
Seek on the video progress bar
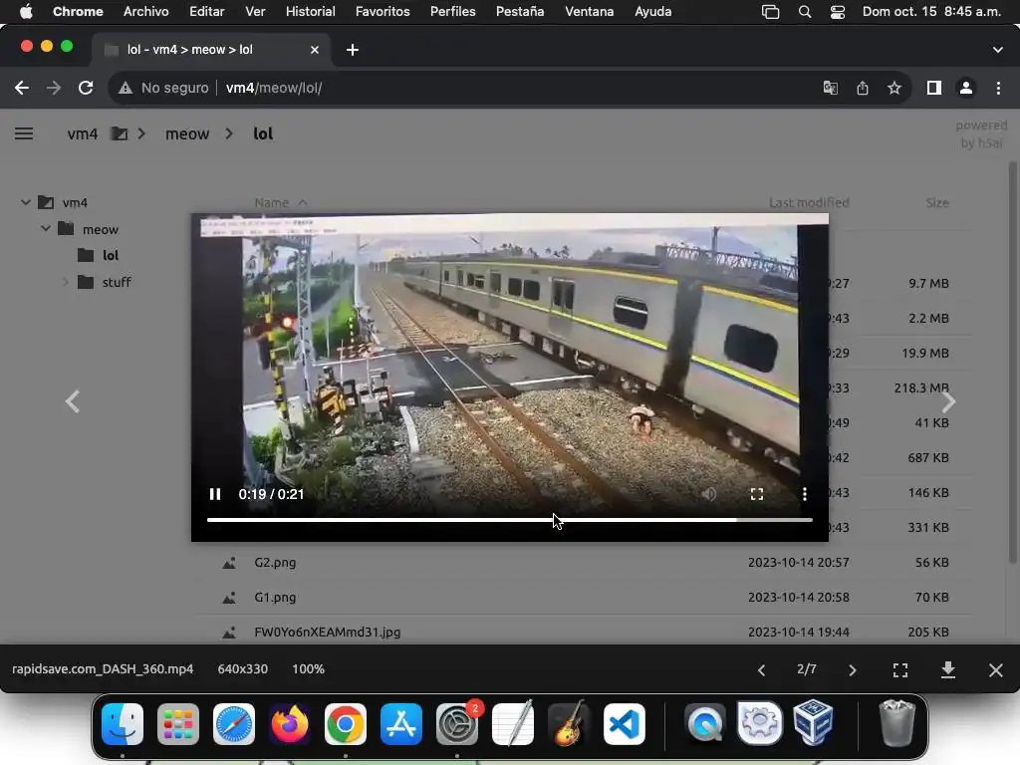pos(509,520)
